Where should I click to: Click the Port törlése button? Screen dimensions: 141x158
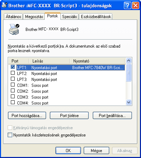pyautogui.click(x=69, y=115)
